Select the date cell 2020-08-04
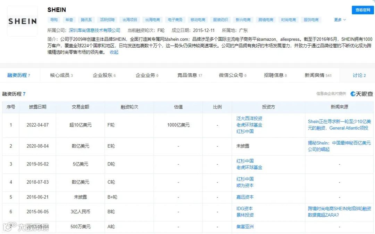 pos(37,146)
